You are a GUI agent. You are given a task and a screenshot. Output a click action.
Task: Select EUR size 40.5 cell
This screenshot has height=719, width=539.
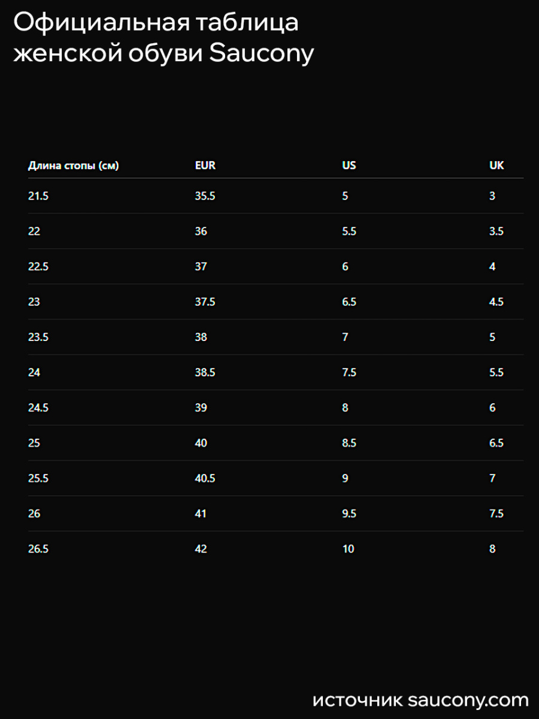coord(205,479)
